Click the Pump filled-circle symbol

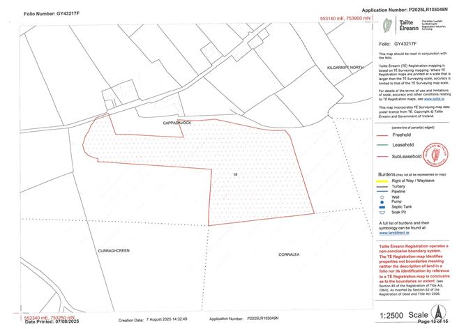383,203
